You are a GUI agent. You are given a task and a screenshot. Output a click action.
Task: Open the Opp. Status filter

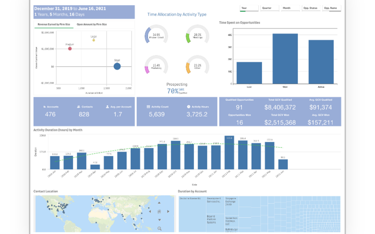click(x=311, y=8)
